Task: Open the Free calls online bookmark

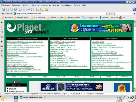Action: point(90,18)
